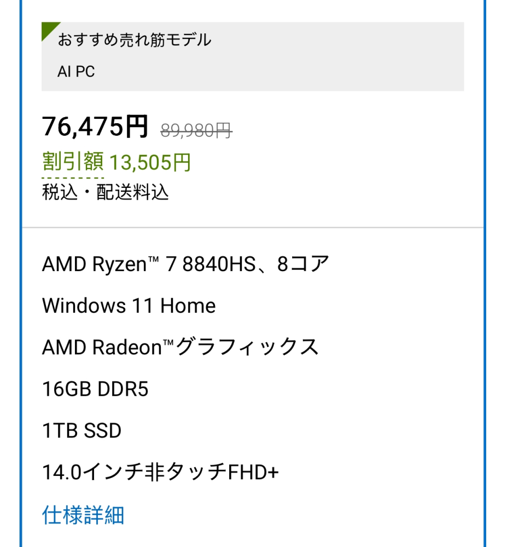Click the 8コア core count text
507x547 pixels.
point(304,264)
